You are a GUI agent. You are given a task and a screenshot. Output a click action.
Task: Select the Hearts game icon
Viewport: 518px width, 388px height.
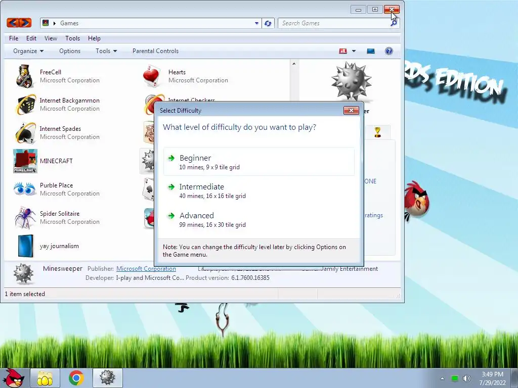pos(152,76)
